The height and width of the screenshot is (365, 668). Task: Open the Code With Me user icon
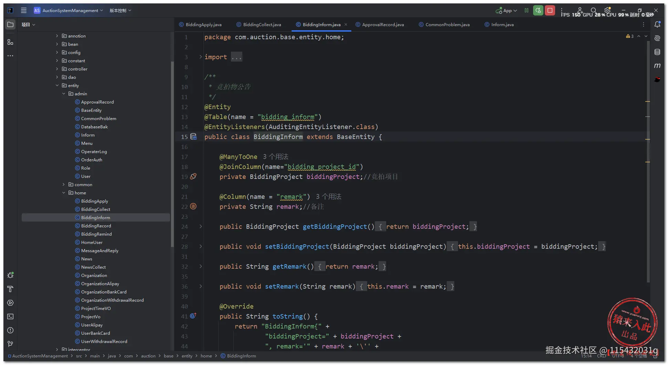click(580, 10)
